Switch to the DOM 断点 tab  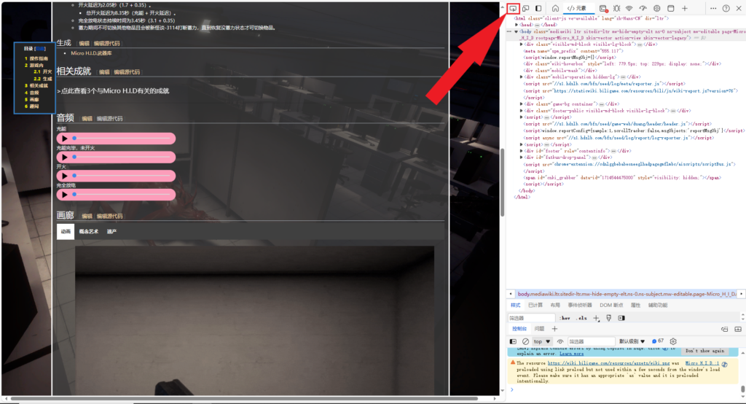coord(611,305)
